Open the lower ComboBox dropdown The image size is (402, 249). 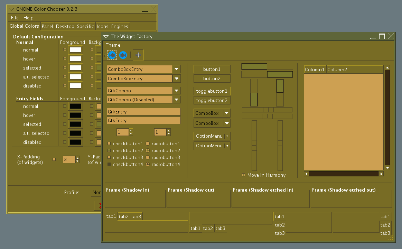click(212, 123)
